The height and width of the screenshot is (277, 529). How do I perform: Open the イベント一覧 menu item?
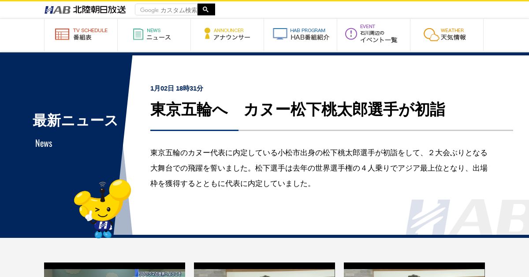(x=373, y=35)
